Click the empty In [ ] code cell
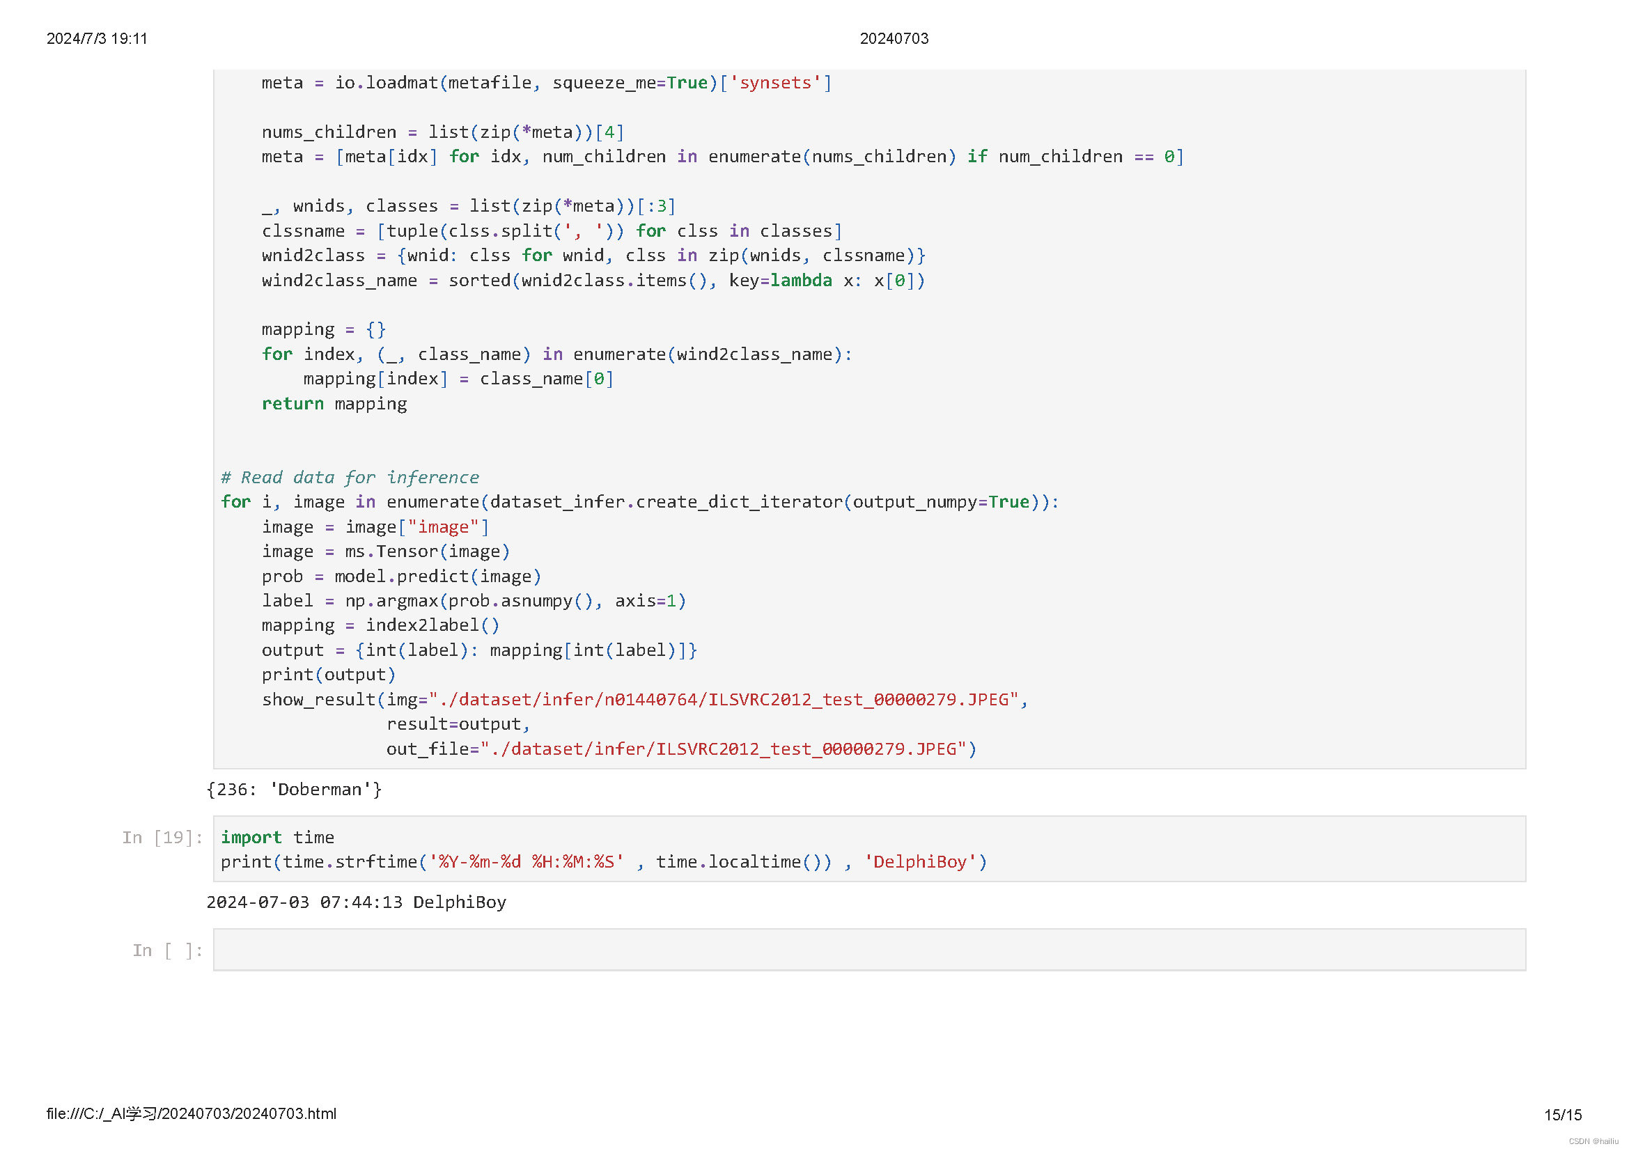1629x1151 pixels. pyautogui.click(x=868, y=949)
